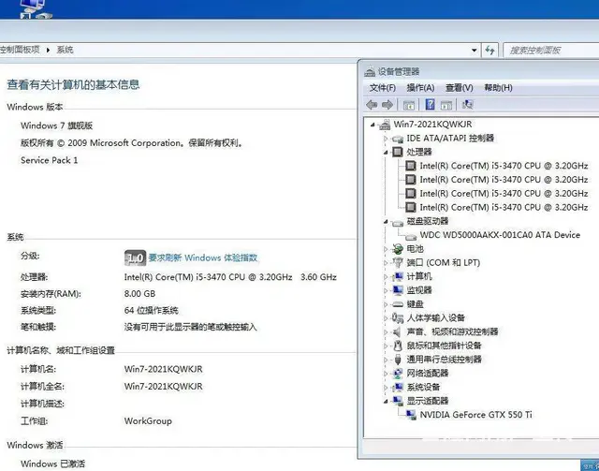Select the 声音、视频和游戏控制器 speaker icon

[398, 331]
